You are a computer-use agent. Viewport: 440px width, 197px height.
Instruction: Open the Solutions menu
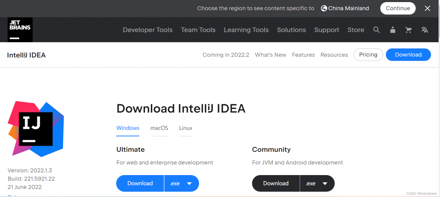291,30
